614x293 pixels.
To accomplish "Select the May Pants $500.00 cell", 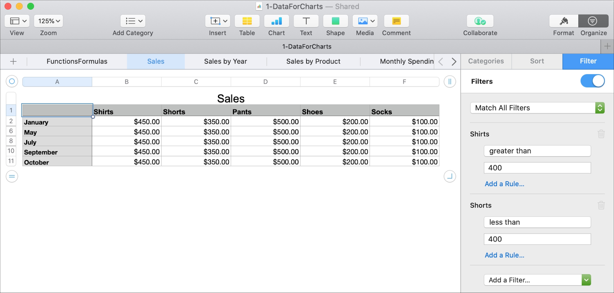I will (266, 132).
